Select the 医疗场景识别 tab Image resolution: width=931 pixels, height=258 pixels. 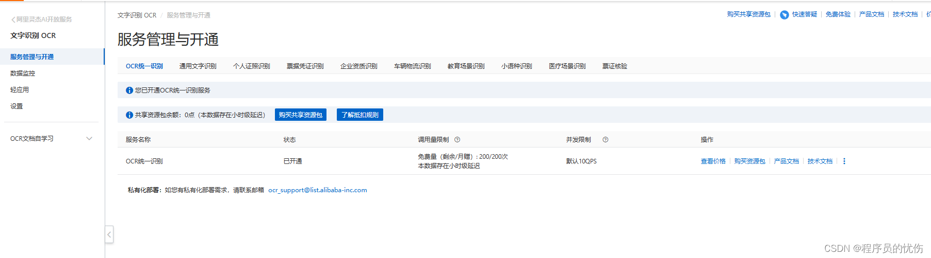(567, 66)
